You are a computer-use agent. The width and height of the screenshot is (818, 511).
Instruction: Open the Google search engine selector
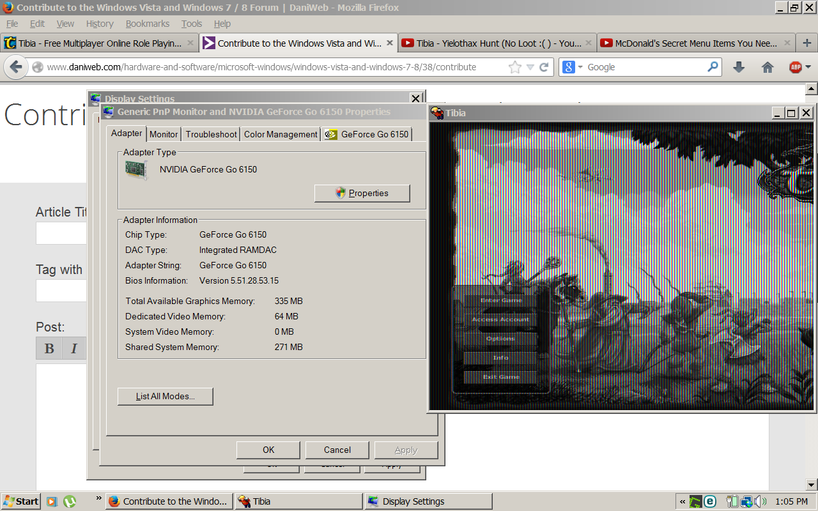(x=573, y=67)
